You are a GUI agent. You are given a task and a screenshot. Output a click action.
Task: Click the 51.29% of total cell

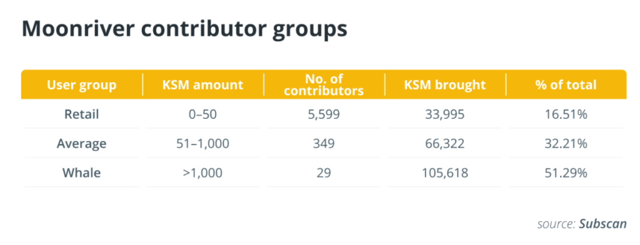[x=566, y=173]
